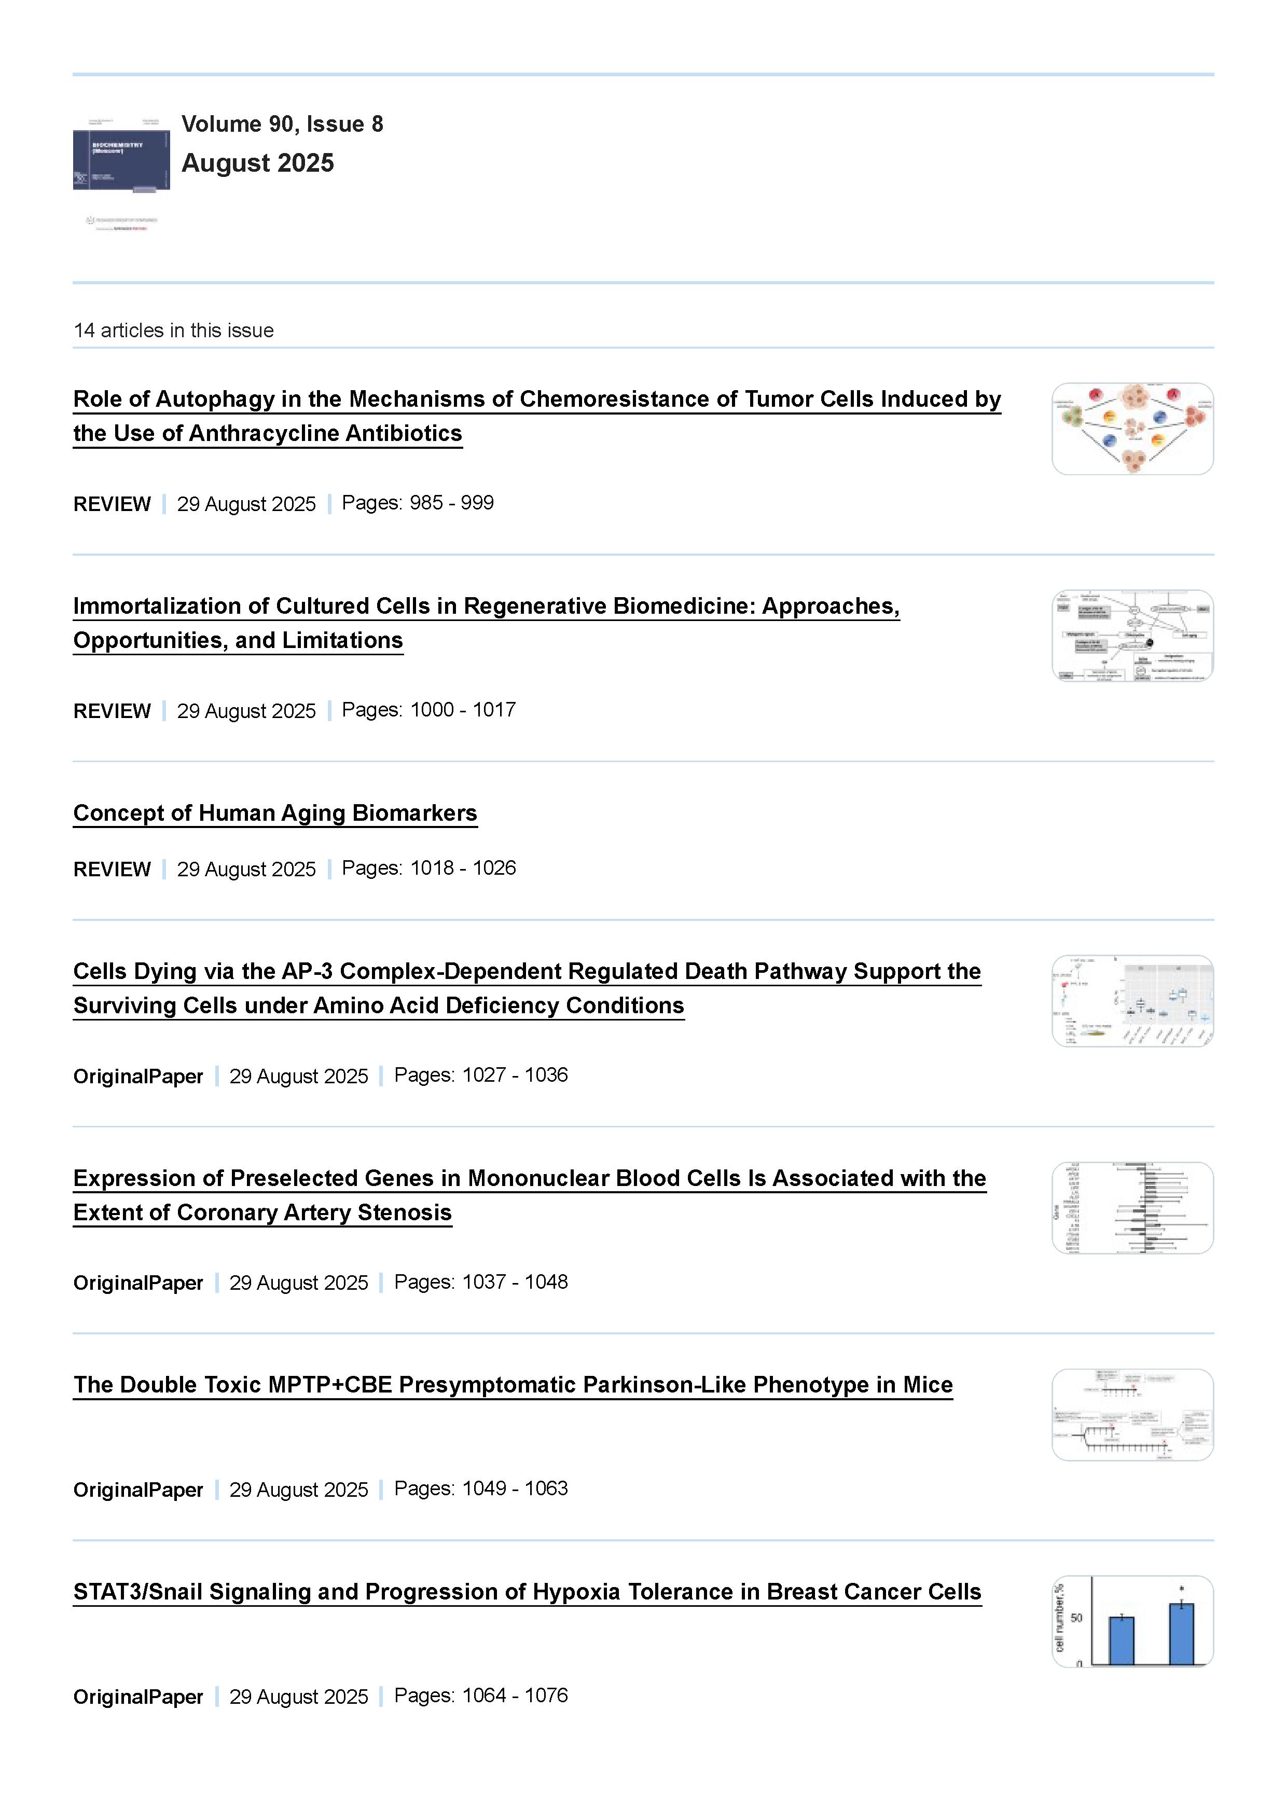The height and width of the screenshot is (1820, 1286).
Task: Open the STAT3/Snail Signaling article
Action: 527,1592
